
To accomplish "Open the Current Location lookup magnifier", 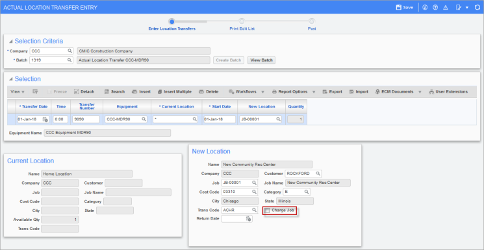I will coord(194,119).
